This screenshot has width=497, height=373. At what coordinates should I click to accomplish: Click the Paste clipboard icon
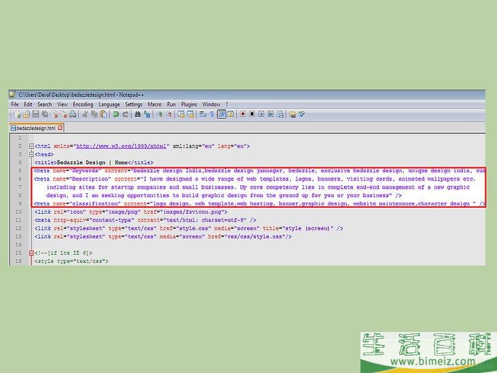pyautogui.click(x=103, y=114)
